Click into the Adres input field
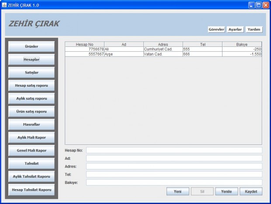This screenshot has height=204, width=271. [x=174, y=166]
